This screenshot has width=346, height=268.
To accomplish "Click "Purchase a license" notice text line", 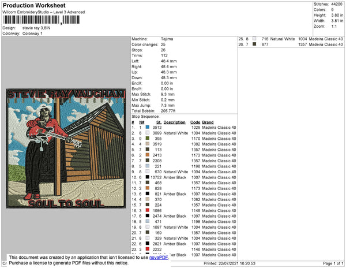I will click(69, 263).
